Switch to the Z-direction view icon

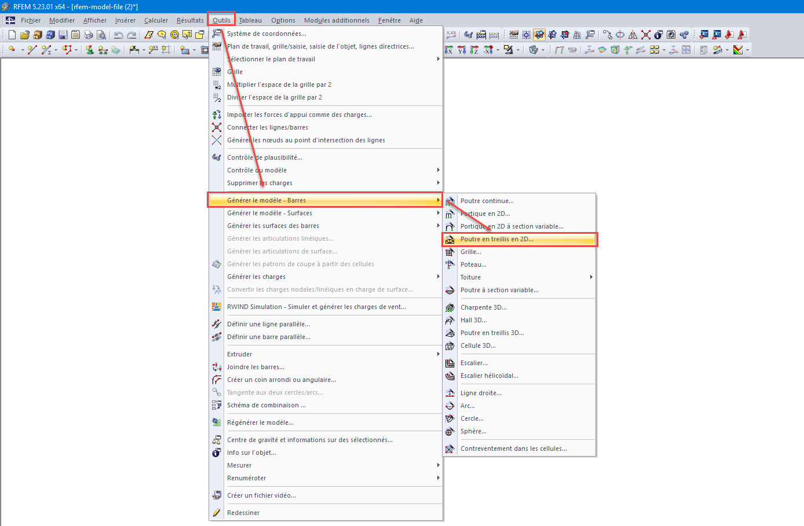coord(474,50)
